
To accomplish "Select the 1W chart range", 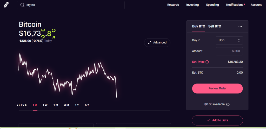I will [x=45, y=105].
